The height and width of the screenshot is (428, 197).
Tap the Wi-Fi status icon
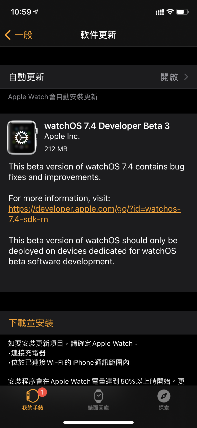point(170,12)
